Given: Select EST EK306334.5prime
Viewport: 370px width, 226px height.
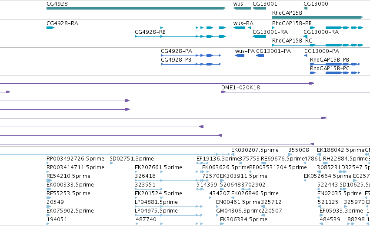Looking at the screenshot, I should click(243, 220).
